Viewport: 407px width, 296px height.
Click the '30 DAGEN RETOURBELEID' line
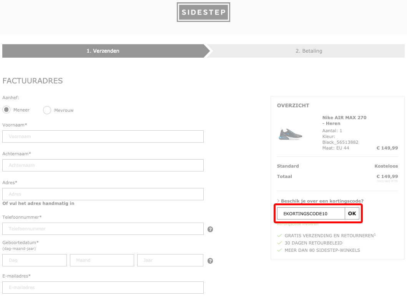(x=314, y=243)
